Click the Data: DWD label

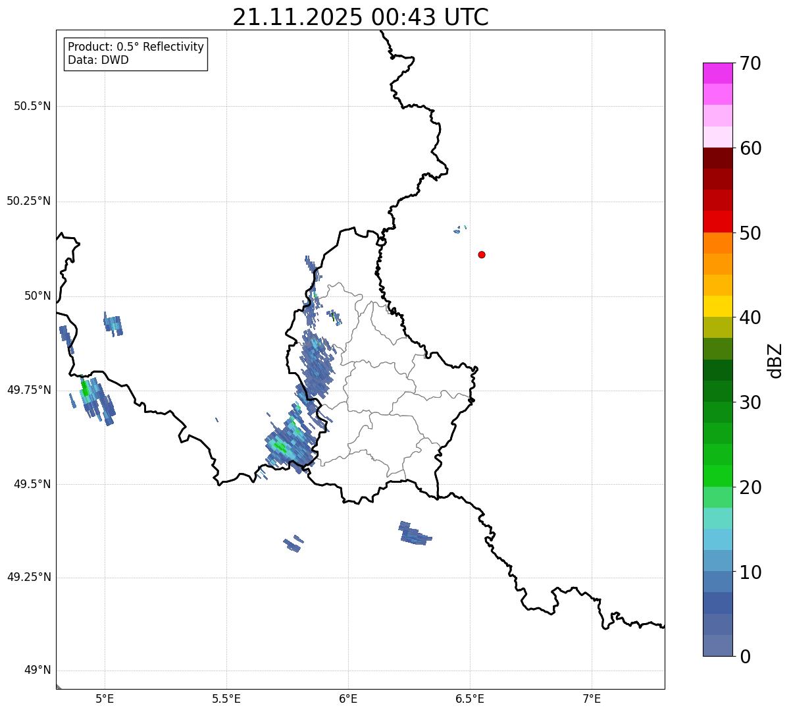click(99, 60)
